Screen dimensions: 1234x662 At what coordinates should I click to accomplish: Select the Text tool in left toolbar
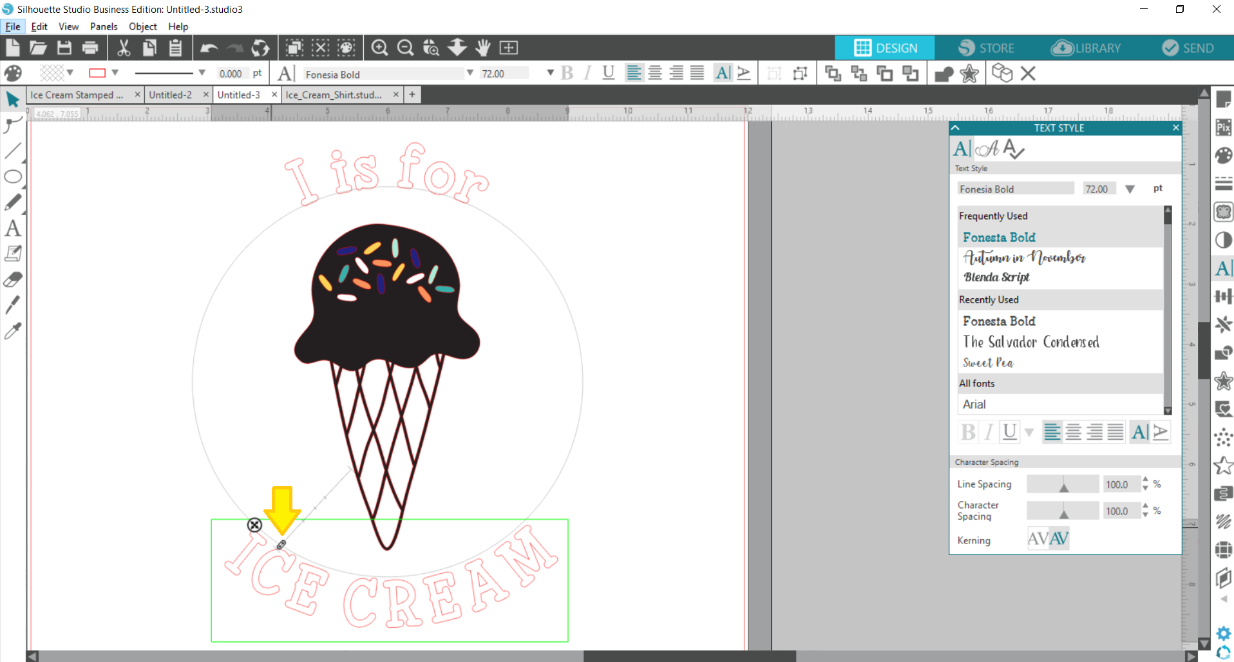[12, 229]
